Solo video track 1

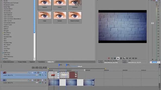[46, 72]
